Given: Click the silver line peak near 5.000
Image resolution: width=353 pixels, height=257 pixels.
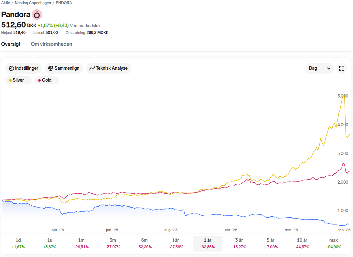Looking at the screenshot, I should 344,96.
